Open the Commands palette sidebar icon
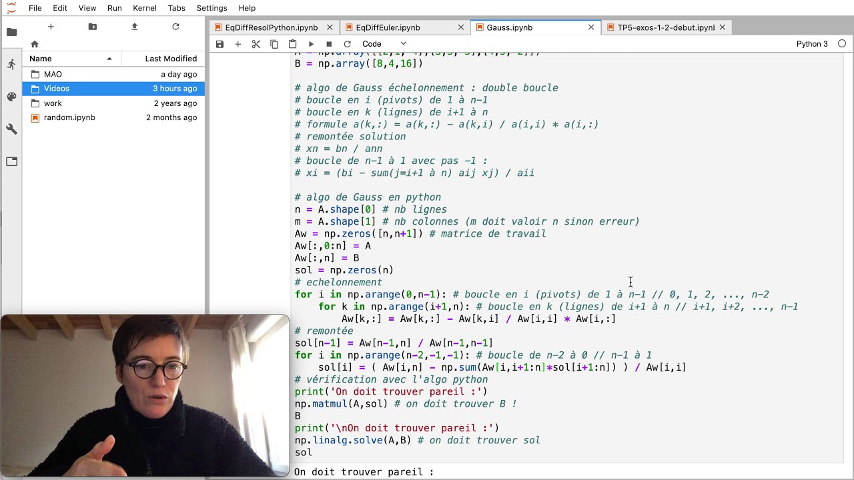Viewport: 854px width, 480px height. (x=11, y=97)
